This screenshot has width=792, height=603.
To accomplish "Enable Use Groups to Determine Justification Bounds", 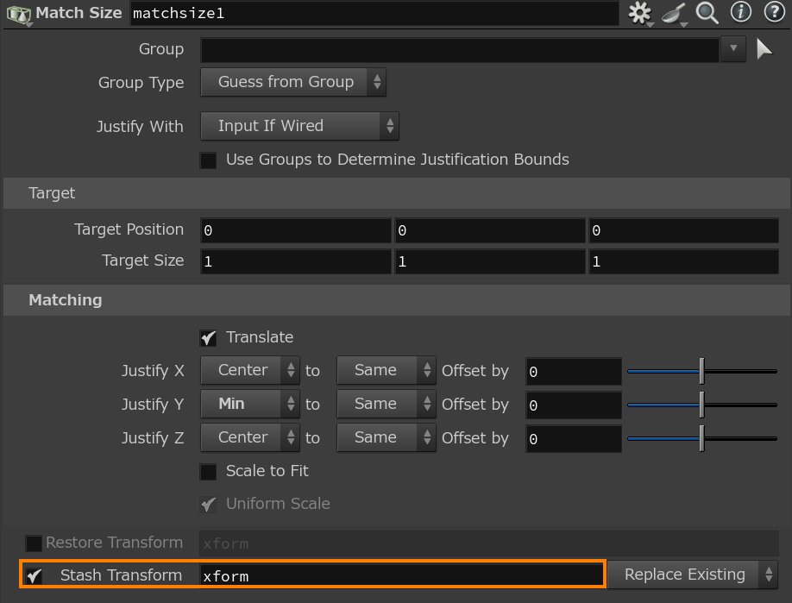I will pyautogui.click(x=208, y=160).
